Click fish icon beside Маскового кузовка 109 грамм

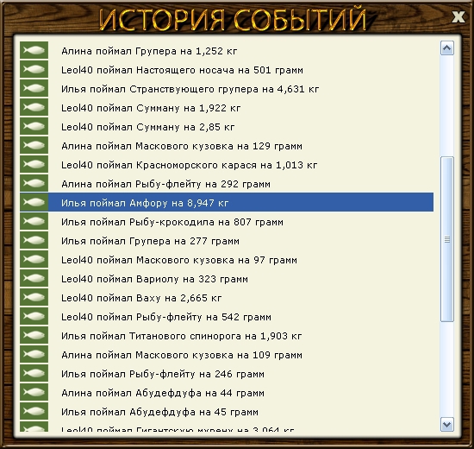34,354
